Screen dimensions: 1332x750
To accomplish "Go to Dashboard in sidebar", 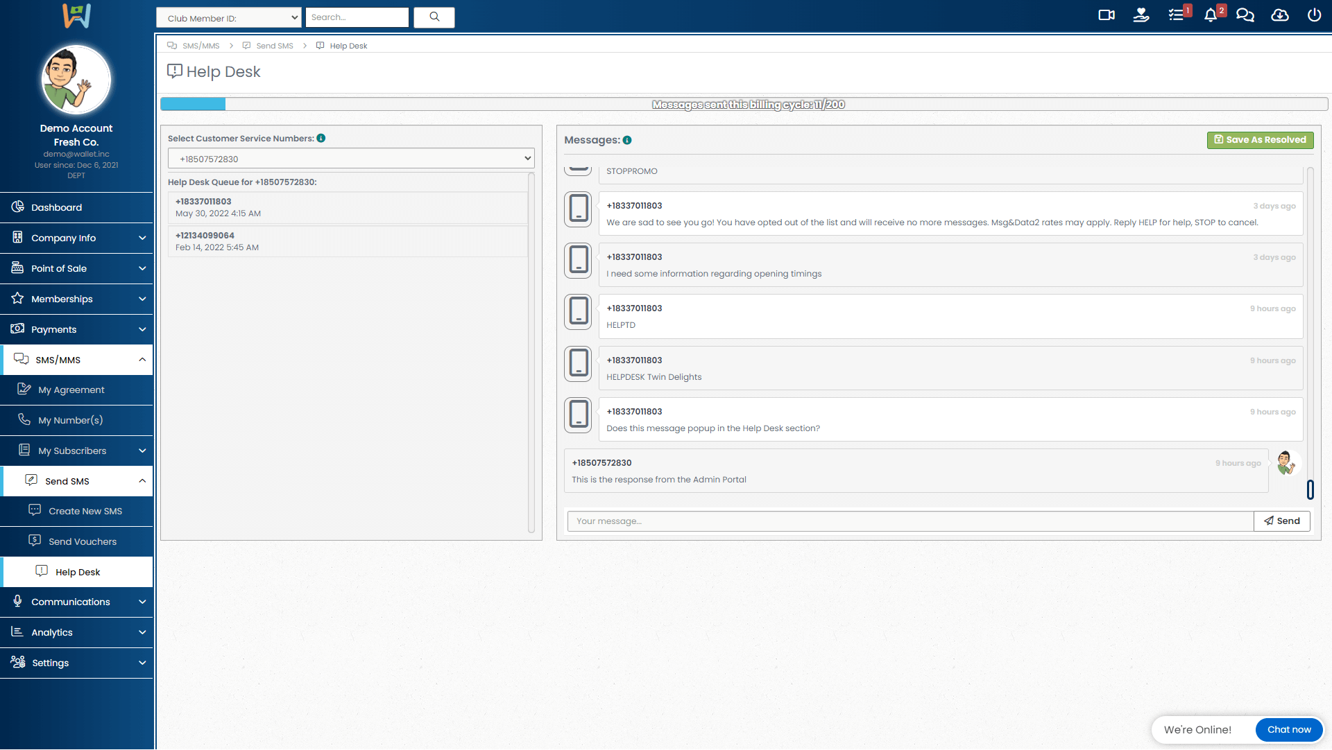I will tap(56, 207).
